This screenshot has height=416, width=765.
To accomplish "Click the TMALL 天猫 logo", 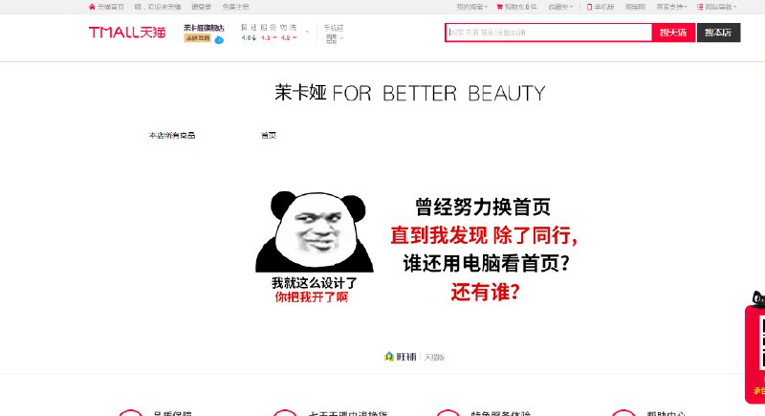I will pos(127,33).
